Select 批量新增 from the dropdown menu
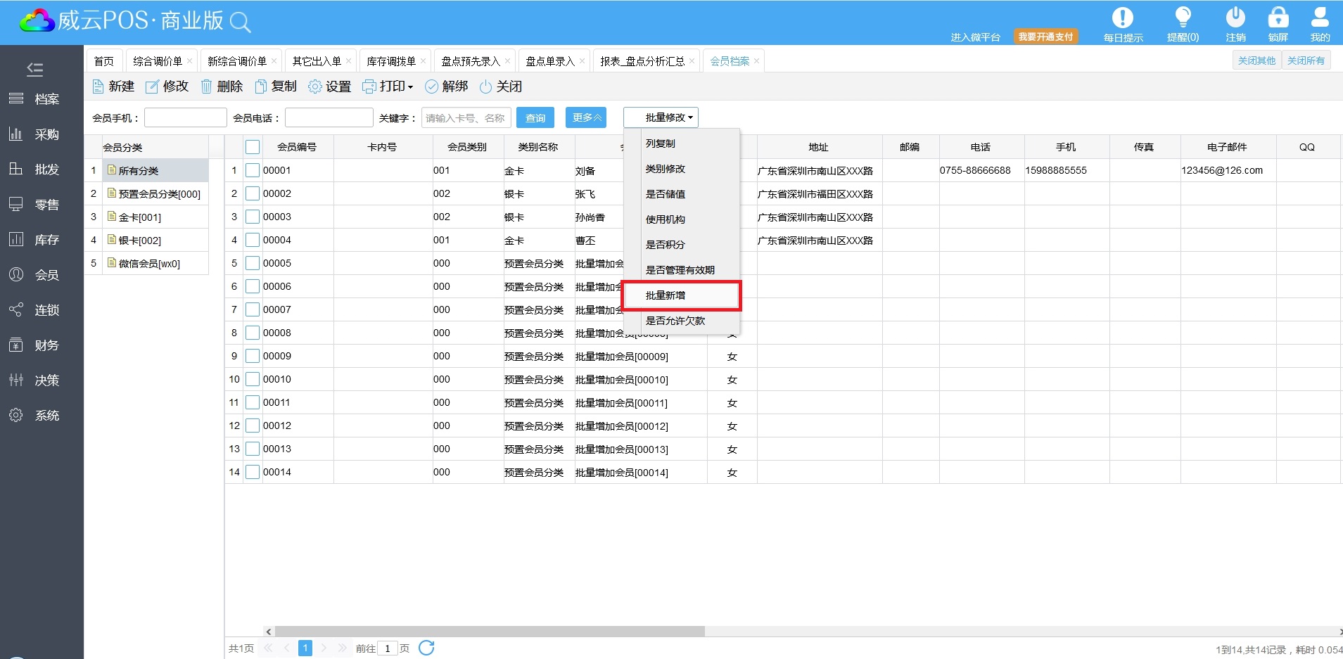The height and width of the screenshot is (659, 1343). pos(666,295)
